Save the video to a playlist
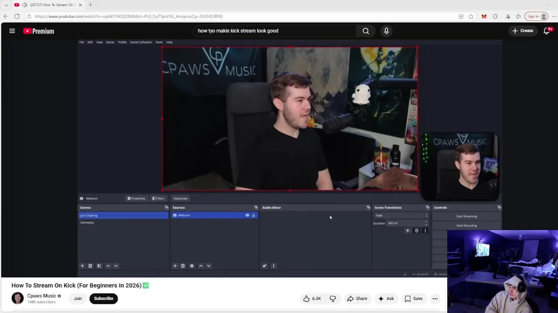The width and height of the screenshot is (558, 313). click(x=413, y=299)
